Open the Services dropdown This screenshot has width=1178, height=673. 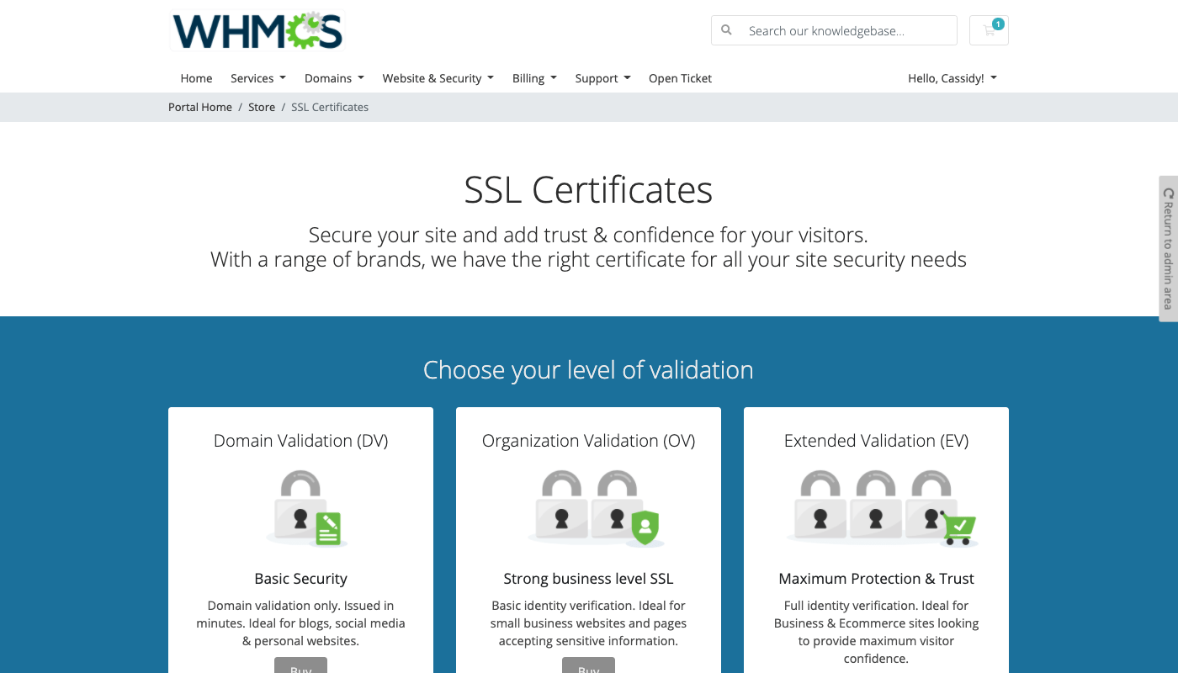258,78
